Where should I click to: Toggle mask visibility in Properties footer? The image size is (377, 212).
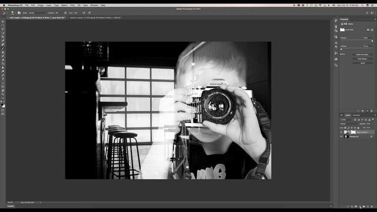(x=368, y=111)
